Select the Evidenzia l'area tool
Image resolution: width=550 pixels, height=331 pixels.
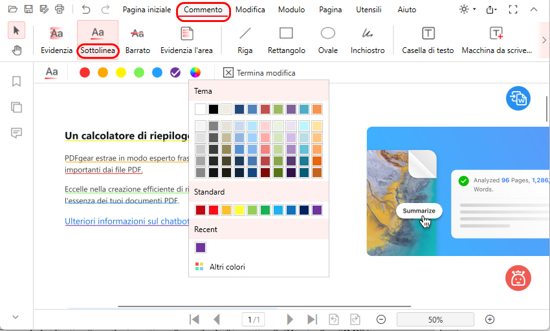coord(186,40)
